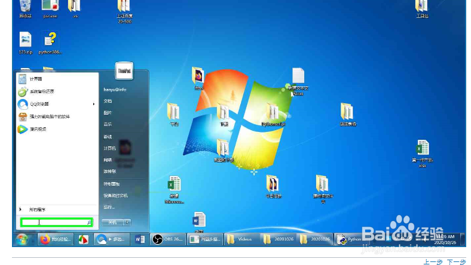Open Documents (文档) link
The width and height of the screenshot is (471, 265).
[x=108, y=101]
